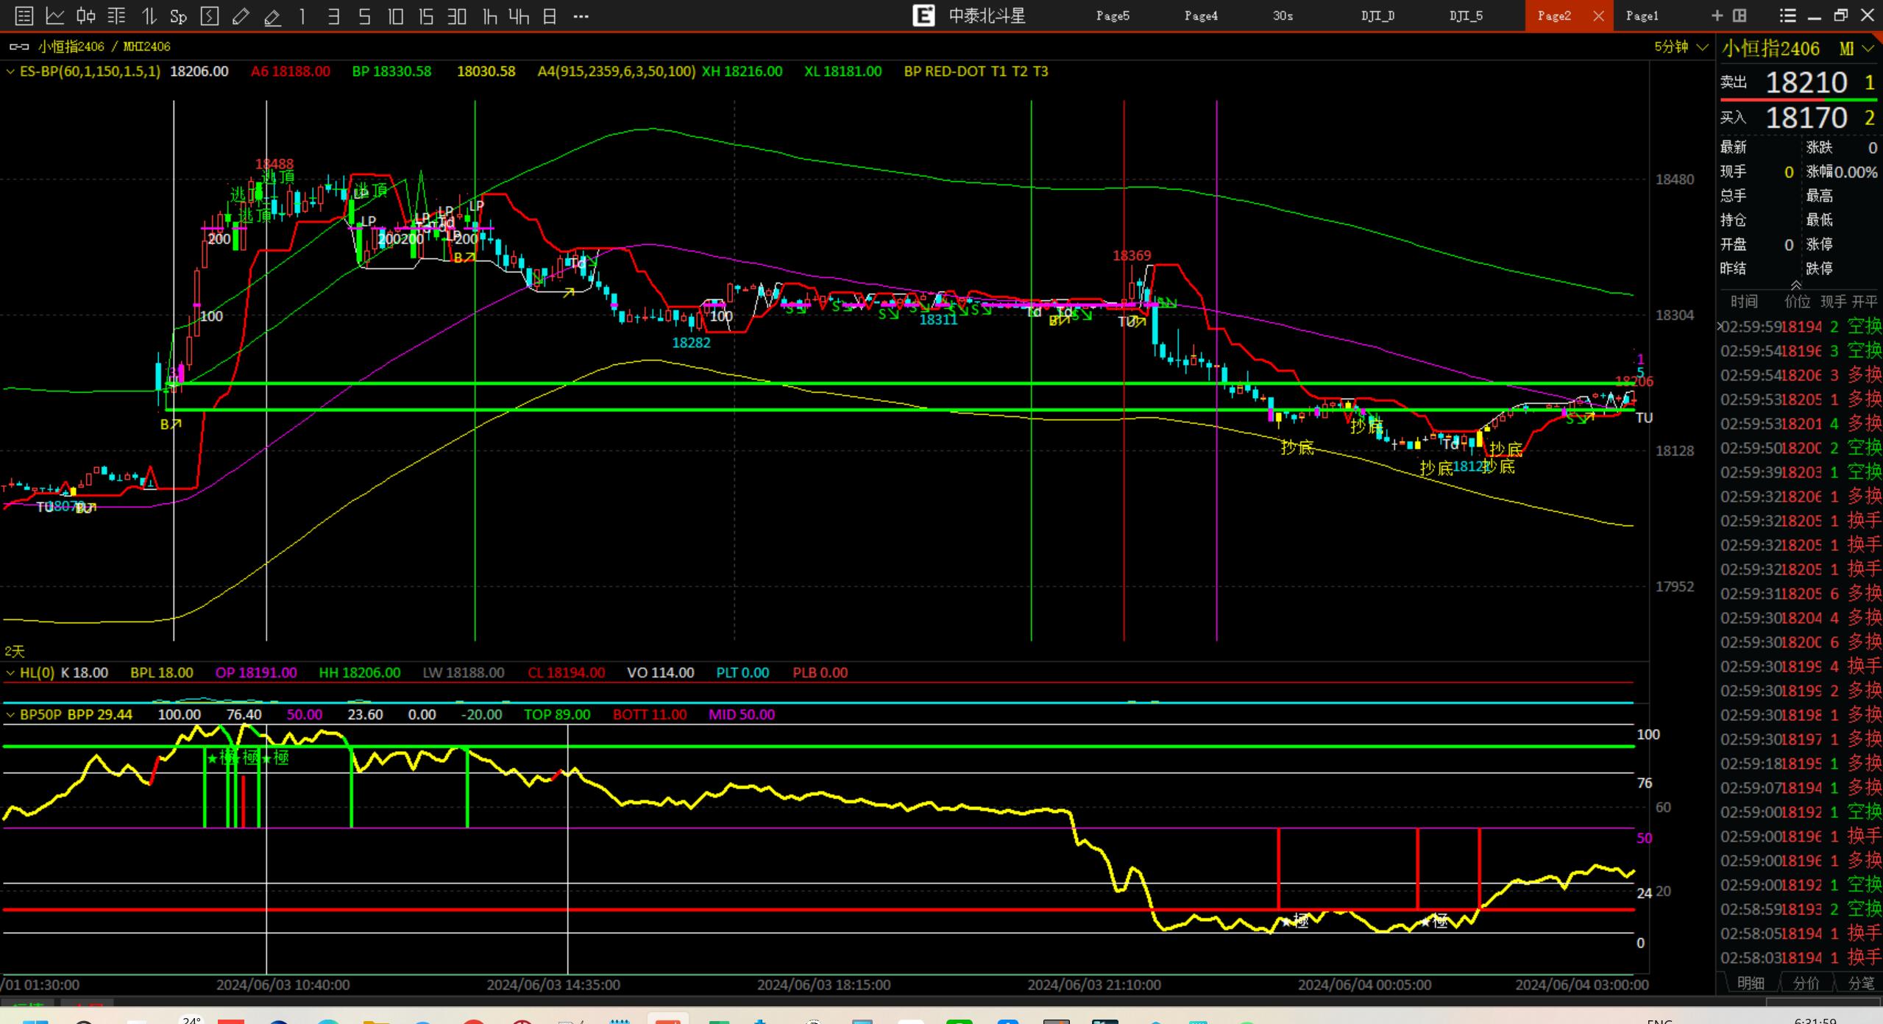Switch chart to 15-minute period
The height and width of the screenshot is (1024, 1883).
426,15
